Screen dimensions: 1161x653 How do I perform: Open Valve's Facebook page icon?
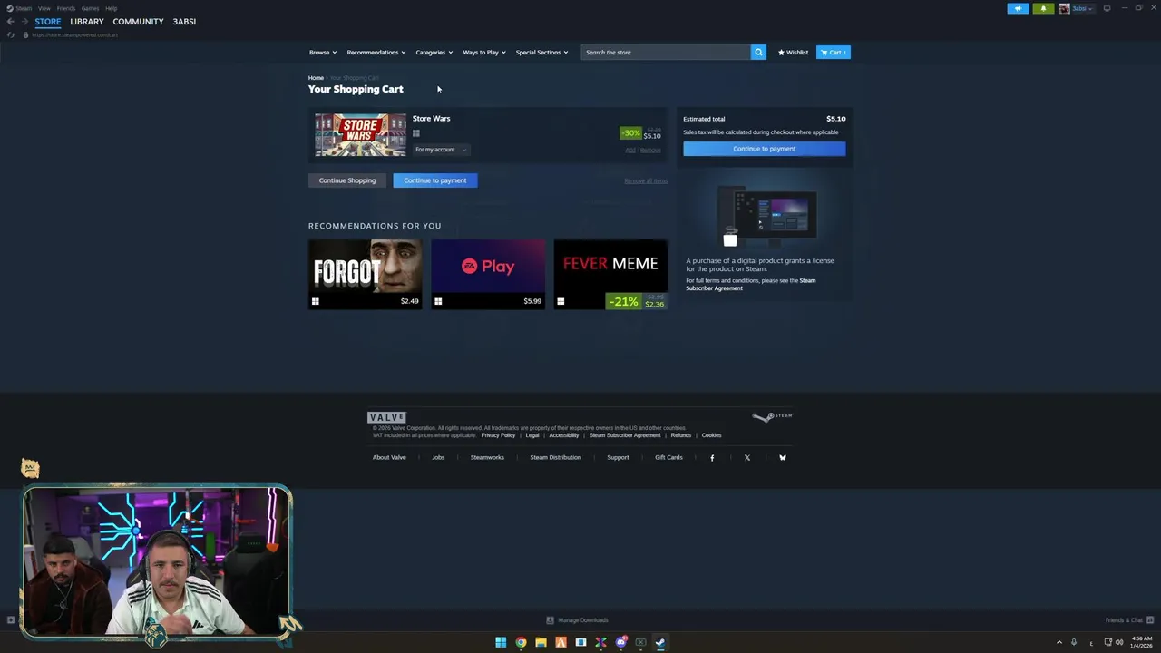click(x=712, y=458)
